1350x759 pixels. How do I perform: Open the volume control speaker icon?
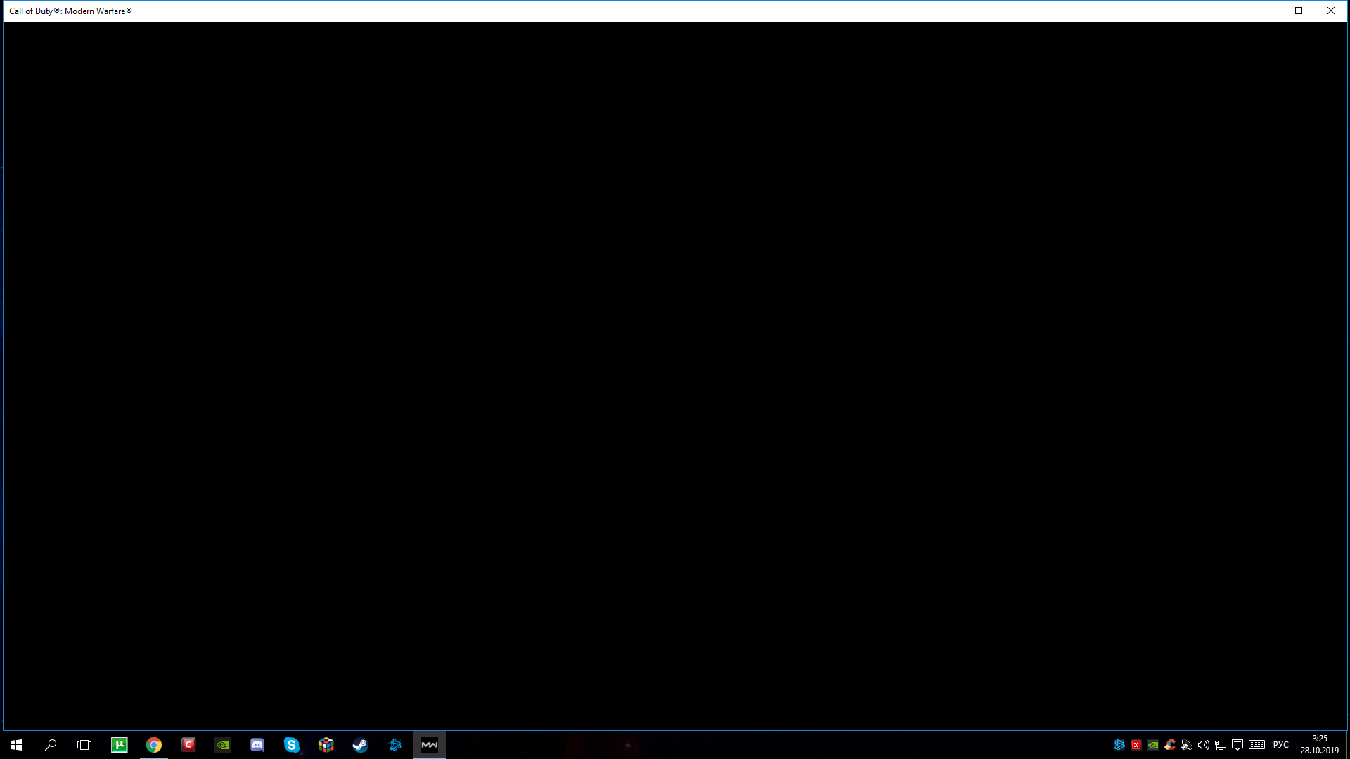[x=1204, y=745]
